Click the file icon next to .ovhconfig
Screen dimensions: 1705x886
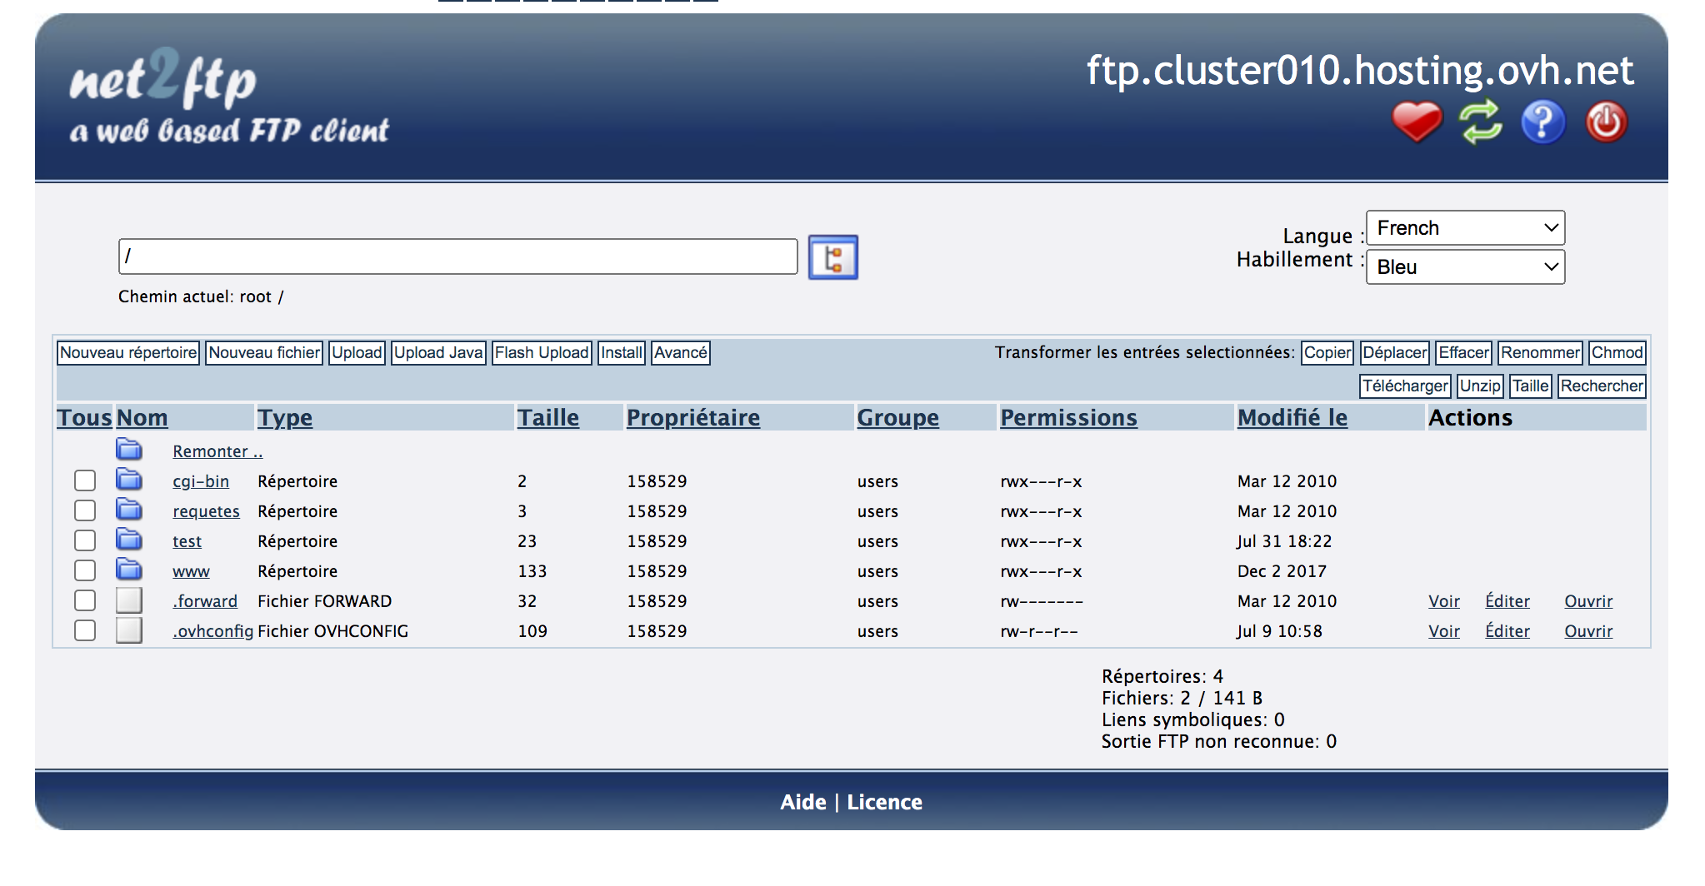[x=129, y=630]
